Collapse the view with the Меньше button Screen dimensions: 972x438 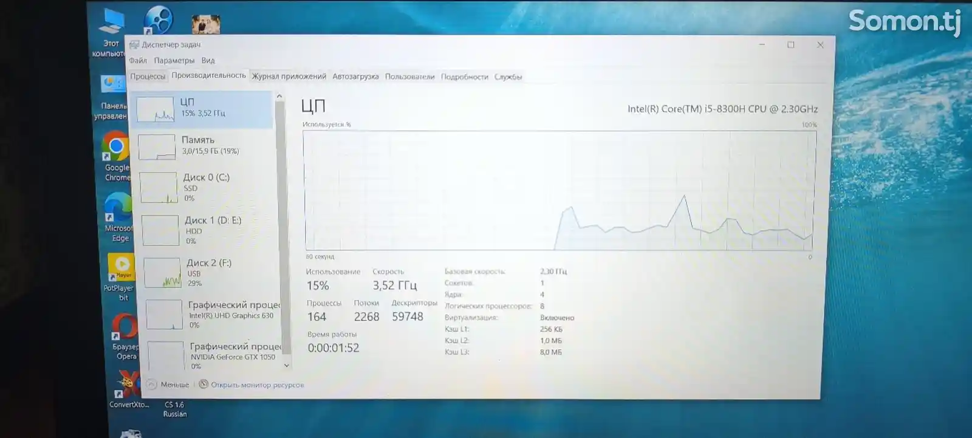[168, 385]
